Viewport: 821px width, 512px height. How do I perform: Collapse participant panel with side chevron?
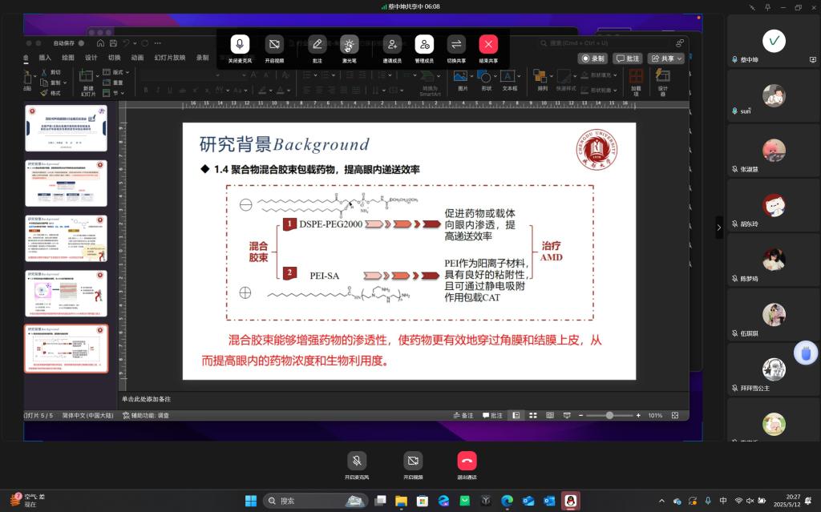(x=718, y=228)
